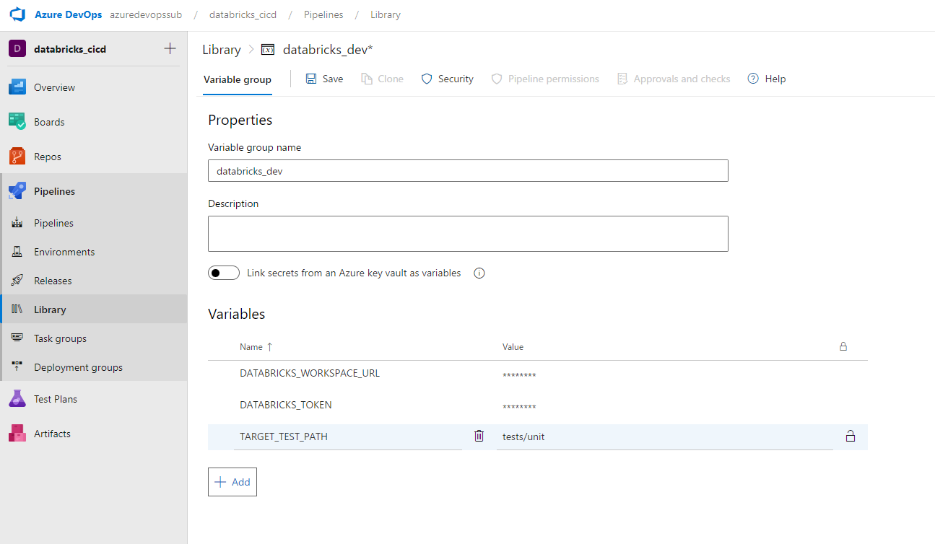
Task: Click the variable group icon beside databricks_dev
Action: (x=268, y=50)
